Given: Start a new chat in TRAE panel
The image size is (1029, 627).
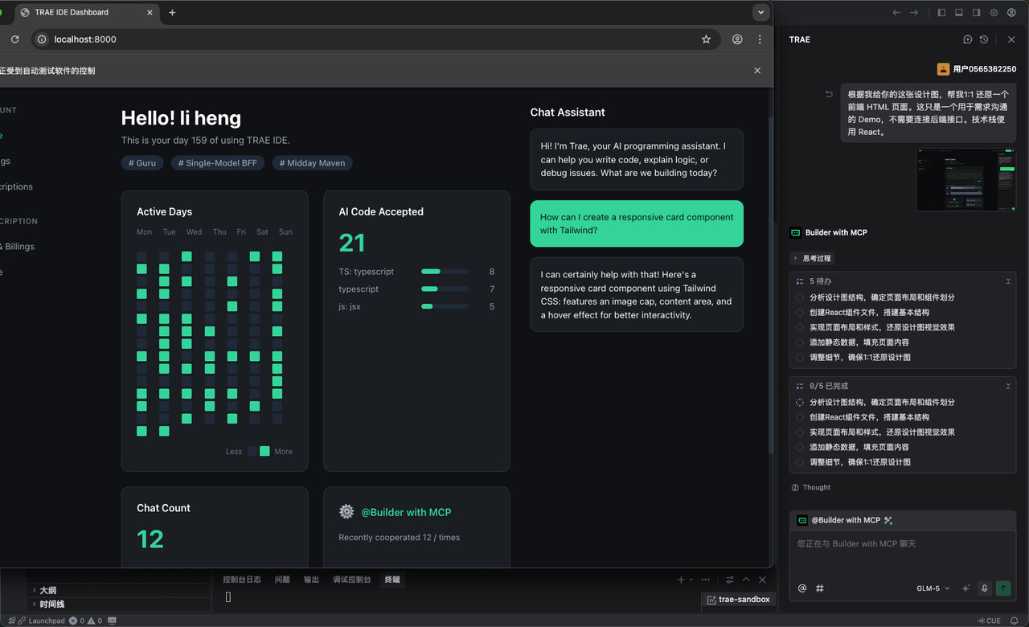Looking at the screenshot, I should pyautogui.click(x=968, y=39).
